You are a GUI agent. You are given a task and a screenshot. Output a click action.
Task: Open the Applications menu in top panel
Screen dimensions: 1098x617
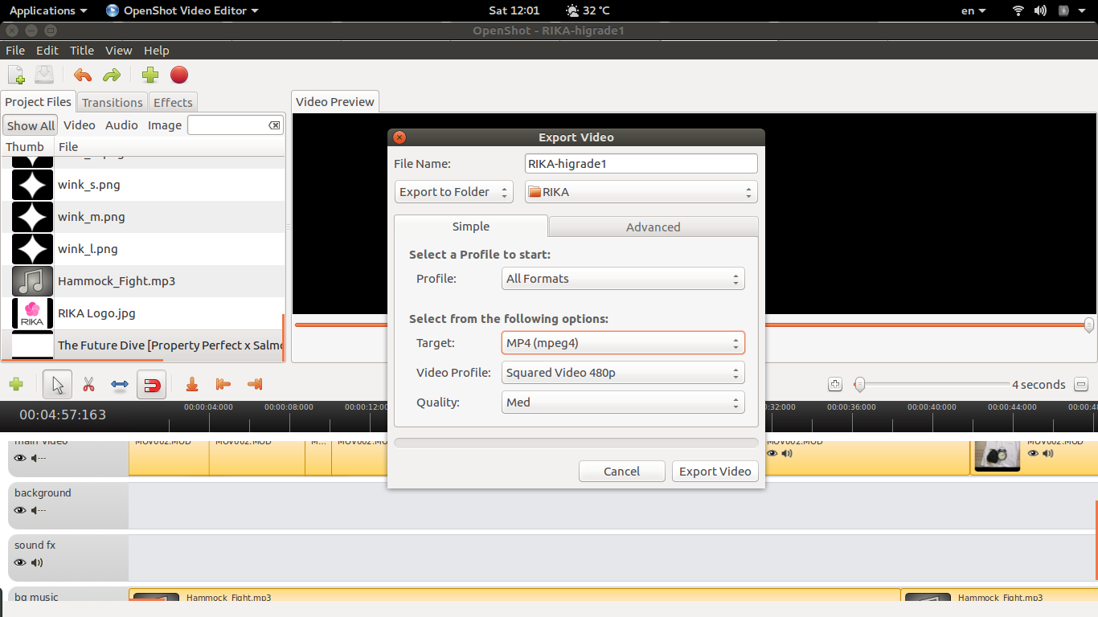click(x=48, y=10)
